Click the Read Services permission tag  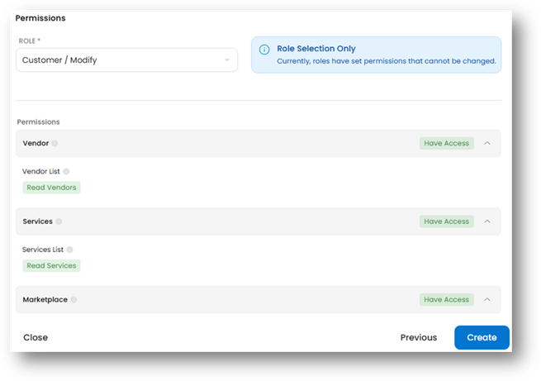pos(51,266)
